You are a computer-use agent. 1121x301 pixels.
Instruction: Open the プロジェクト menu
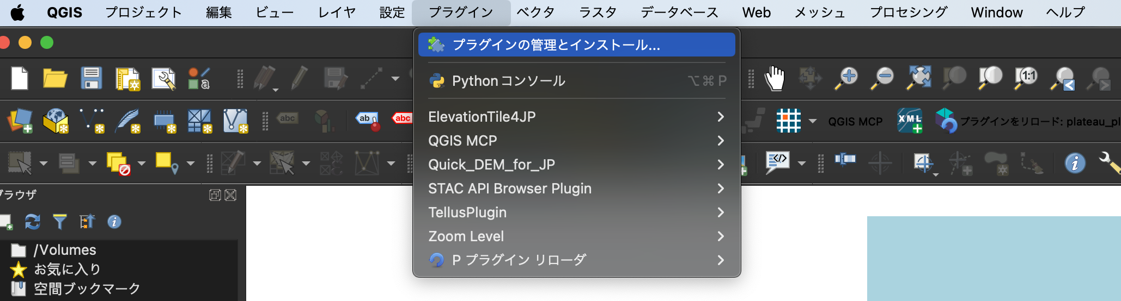coord(143,12)
